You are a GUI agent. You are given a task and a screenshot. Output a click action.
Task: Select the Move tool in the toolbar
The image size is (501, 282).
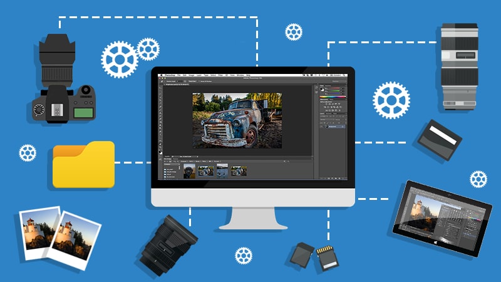(162, 87)
